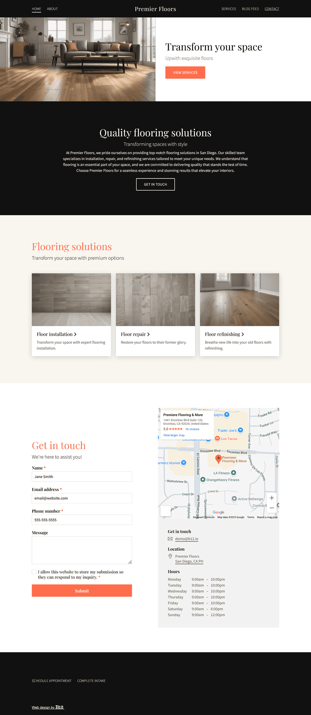The image size is (311, 715).
Task: Click the Floor refinishing card image
Action: (240, 300)
